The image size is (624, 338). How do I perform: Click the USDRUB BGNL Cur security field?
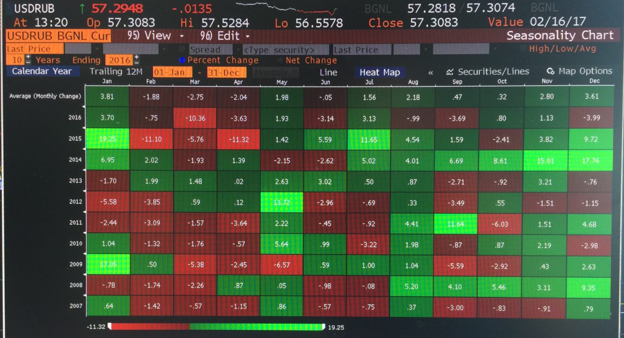58,36
